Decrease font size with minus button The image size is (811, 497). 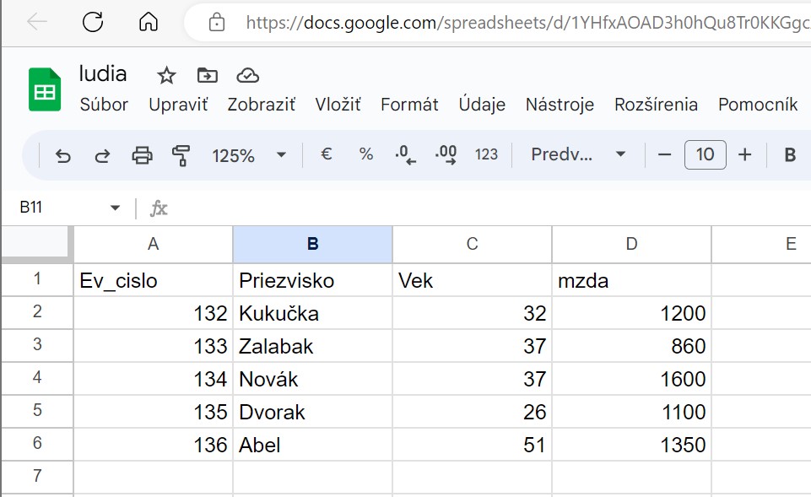pyautogui.click(x=664, y=154)
